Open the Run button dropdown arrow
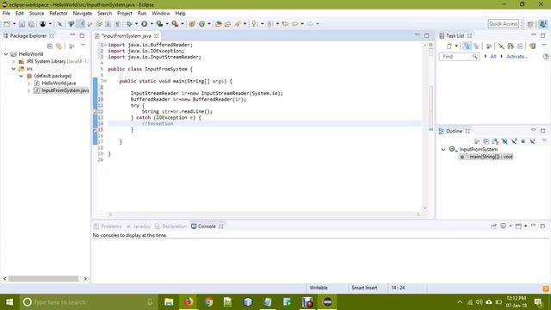 (x=152, y=24)
